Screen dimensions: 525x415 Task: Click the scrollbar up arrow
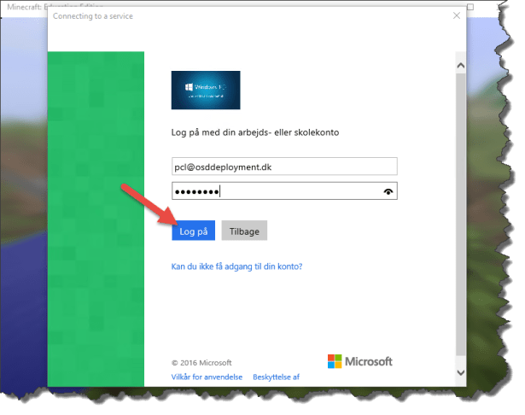coord(460,65)
